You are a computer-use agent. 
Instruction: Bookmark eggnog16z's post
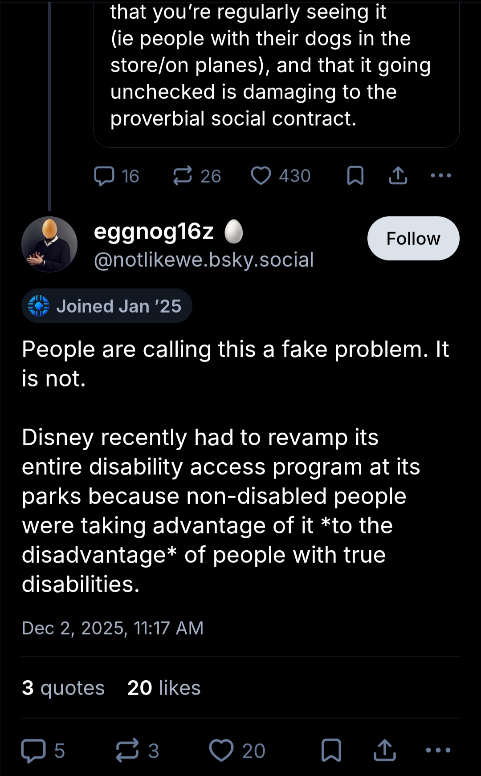pos(331,751)
